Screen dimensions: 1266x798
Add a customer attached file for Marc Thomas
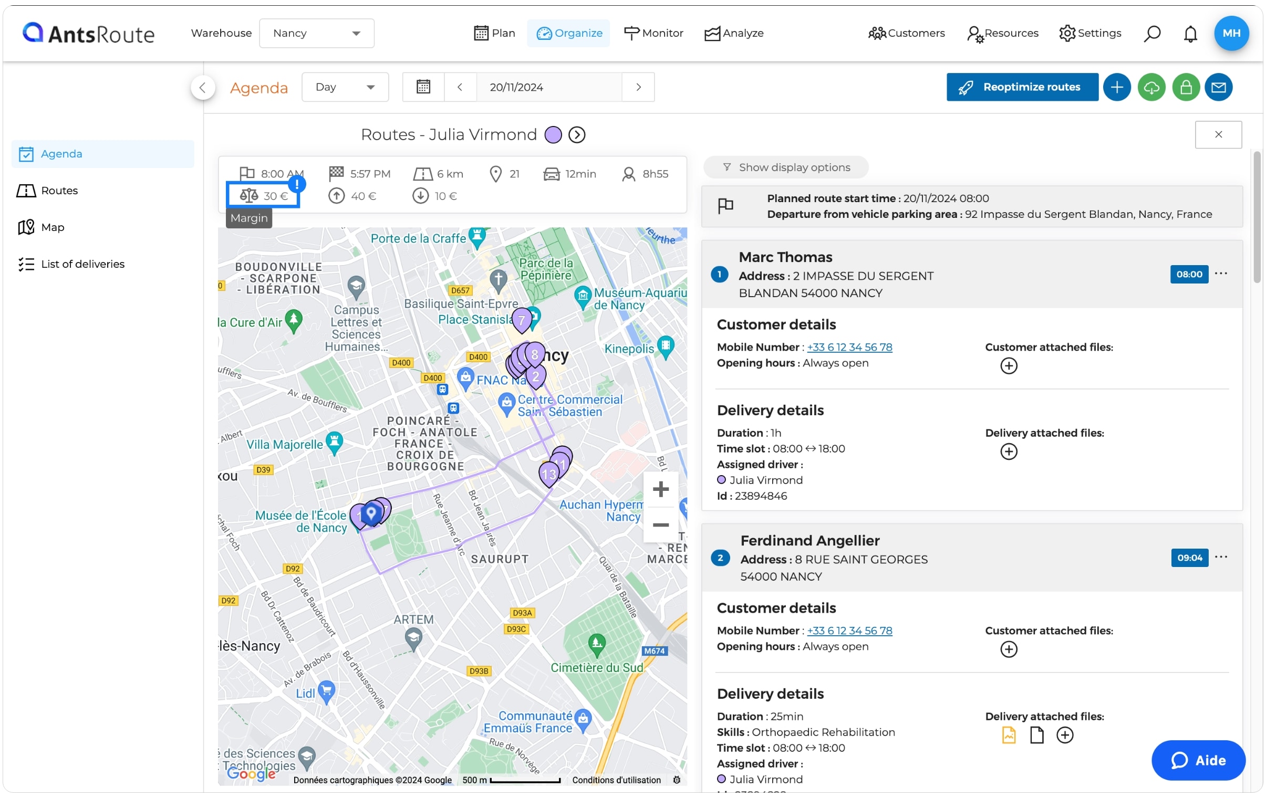[x=1009, y=365]
